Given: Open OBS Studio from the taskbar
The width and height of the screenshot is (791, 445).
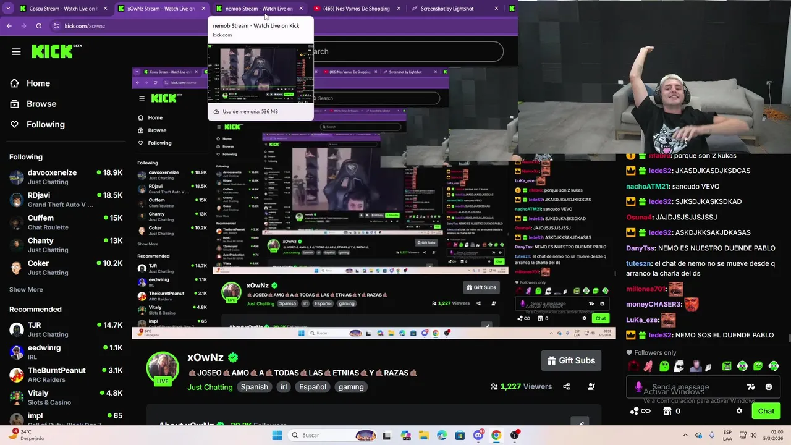Looking at the screenshot, I should coord(515,435).
